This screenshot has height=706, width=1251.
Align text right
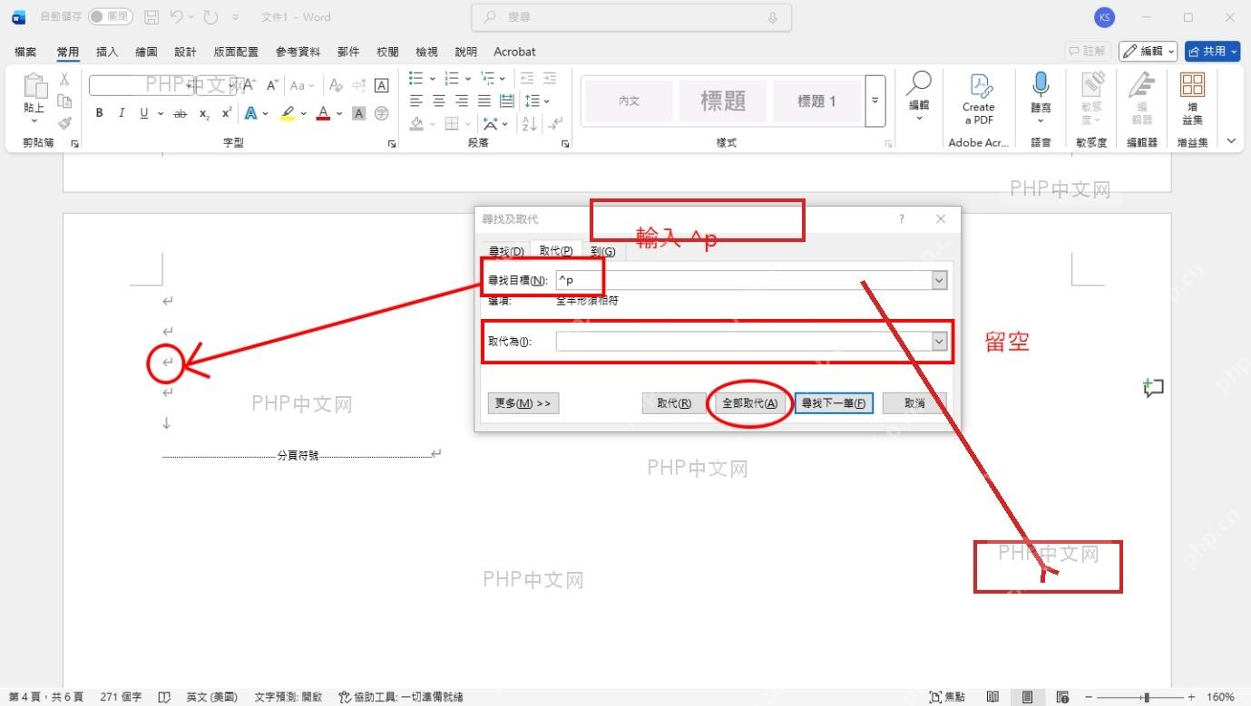[x=462, y=101]
